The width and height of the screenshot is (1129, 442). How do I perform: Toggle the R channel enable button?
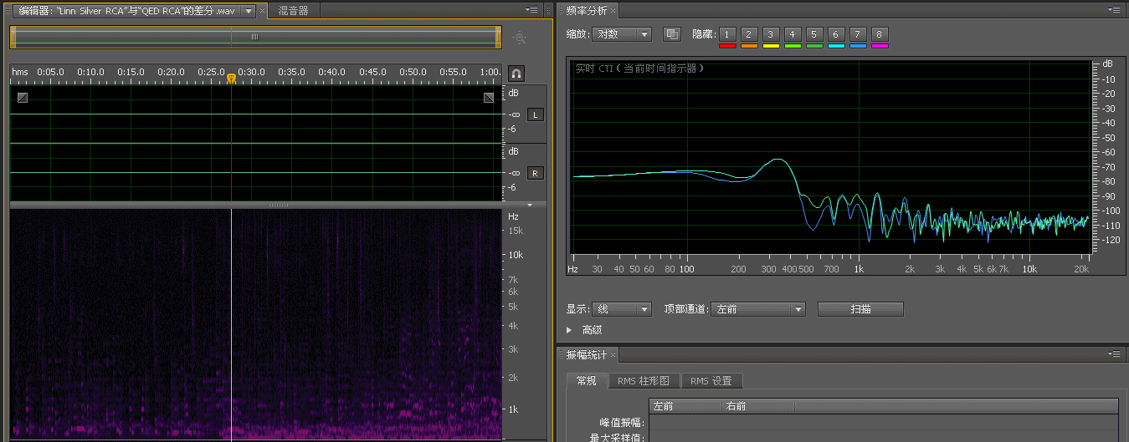(x=536, y=173)
